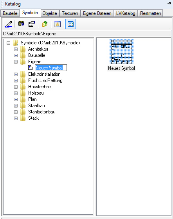Screen dimensions: 173x219
Task: Open the properties icon in toolbar
Action: click(x=32, y=24)
